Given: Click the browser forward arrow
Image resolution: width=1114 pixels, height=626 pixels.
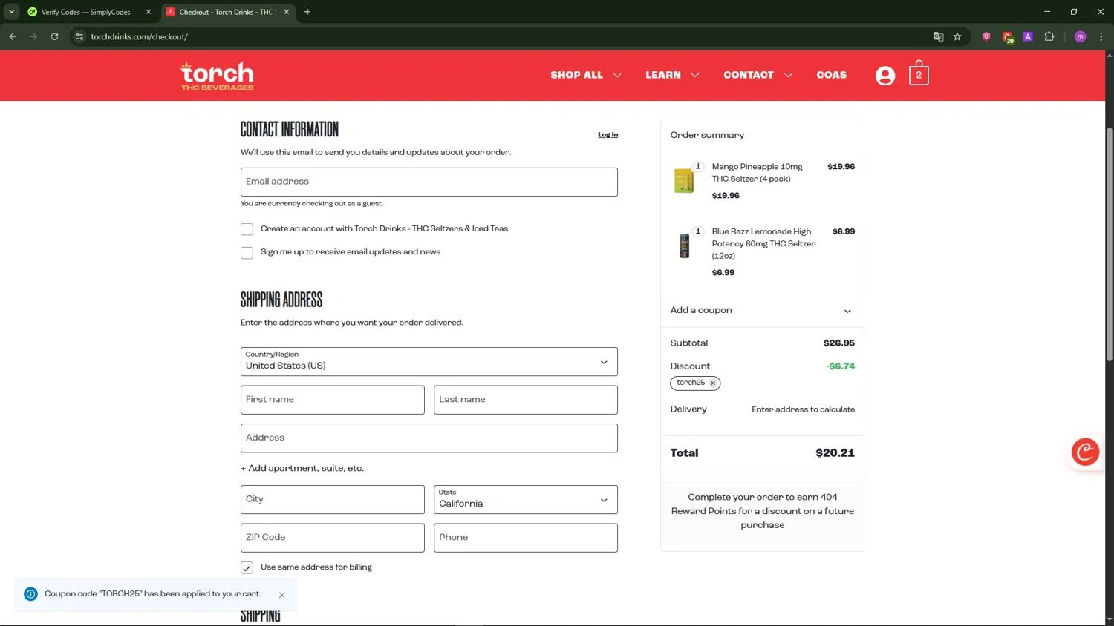Looking at the screenshot, I should [x=33, y=36].
